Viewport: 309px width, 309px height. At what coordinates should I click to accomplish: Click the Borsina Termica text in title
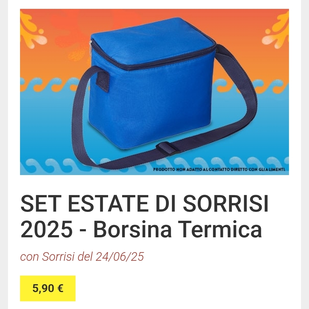[x=177, y=229]
